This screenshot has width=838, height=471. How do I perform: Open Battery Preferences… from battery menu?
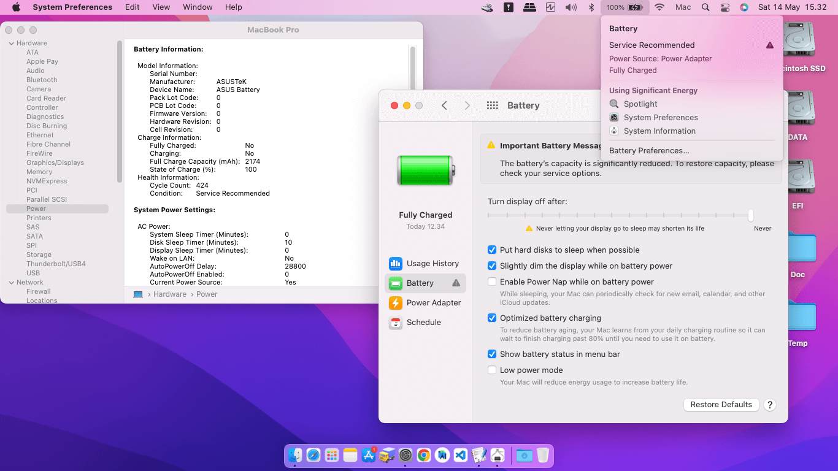click(x=649, y=151)
